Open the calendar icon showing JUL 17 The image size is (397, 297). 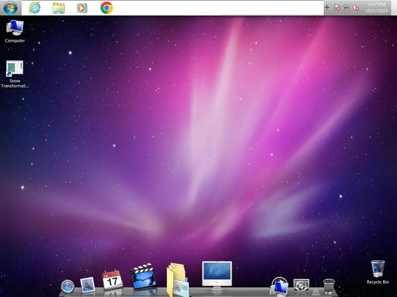coord(112,280)
